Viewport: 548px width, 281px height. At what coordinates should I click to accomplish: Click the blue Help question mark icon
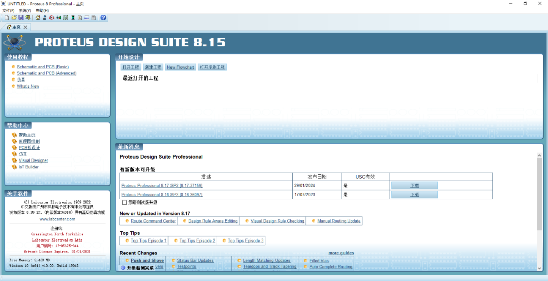[x=103, y=17]
